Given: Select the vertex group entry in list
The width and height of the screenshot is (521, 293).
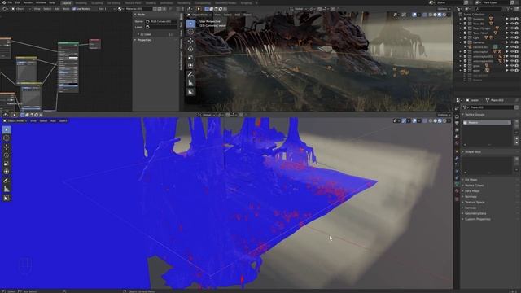Looking at the screenshot, I should coord(487,123).
